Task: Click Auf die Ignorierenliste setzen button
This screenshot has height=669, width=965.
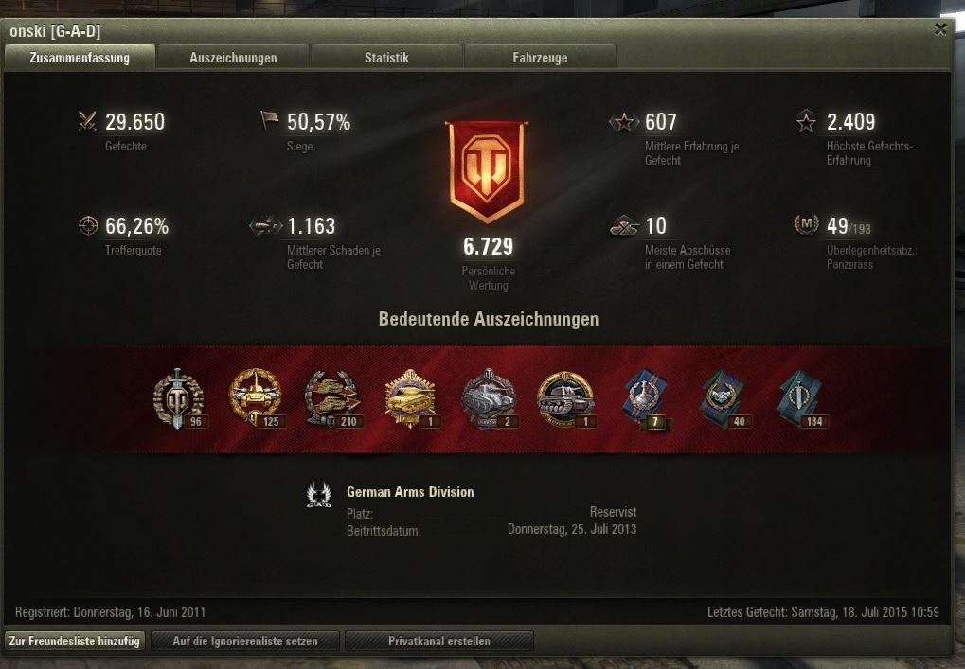Action: pos(245,641)
